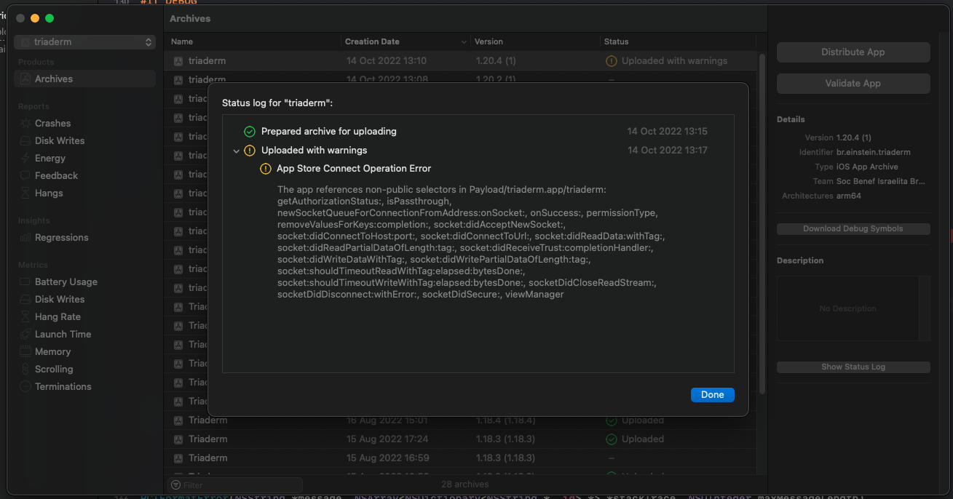
Task: Click the Hangs hourglass icon
Action: pos(25,193)
